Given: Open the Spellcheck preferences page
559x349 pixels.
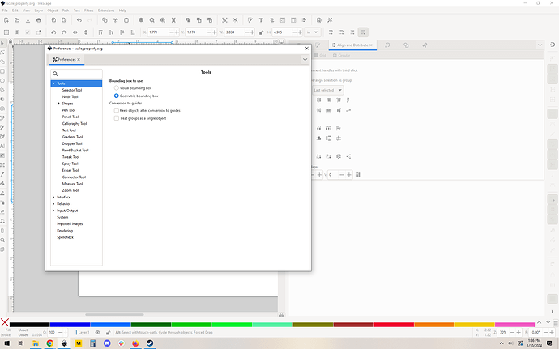Looking at the screenshot, I should click(66, 237).
